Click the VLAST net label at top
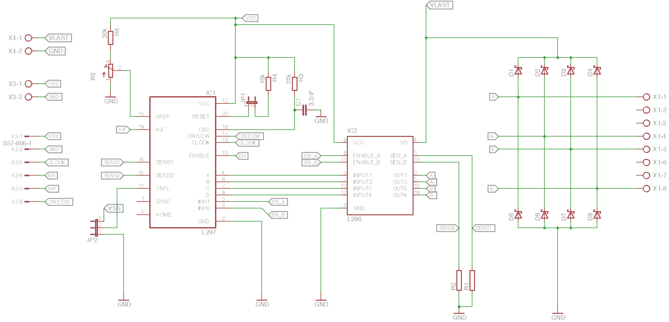This screenshot has height=322, width=669. 440,5
